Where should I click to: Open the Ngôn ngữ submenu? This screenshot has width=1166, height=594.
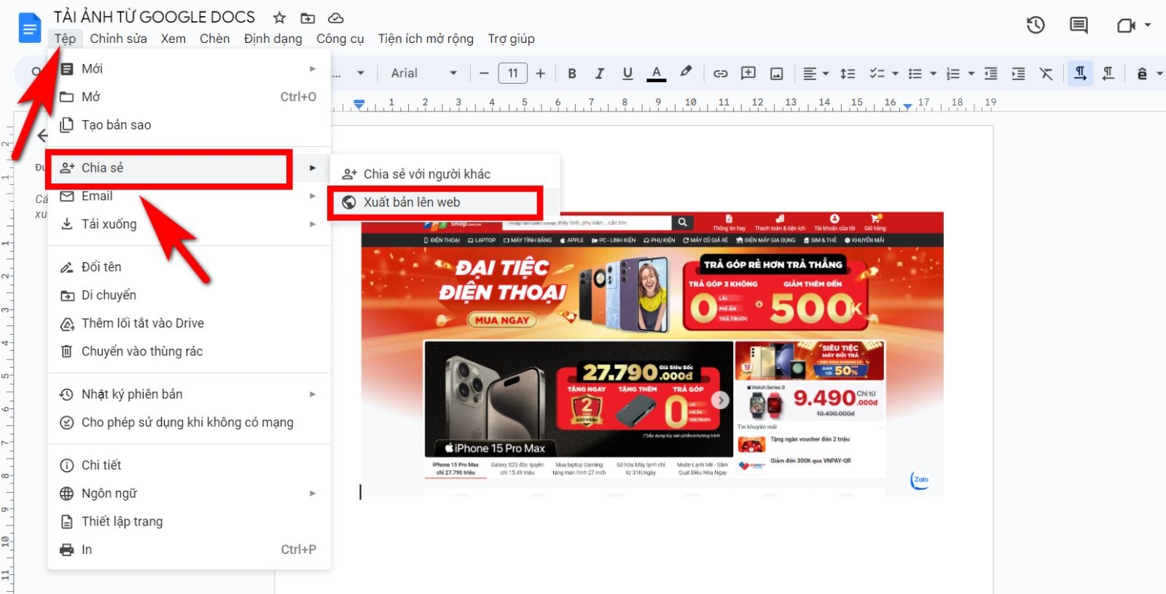[189, 494]
